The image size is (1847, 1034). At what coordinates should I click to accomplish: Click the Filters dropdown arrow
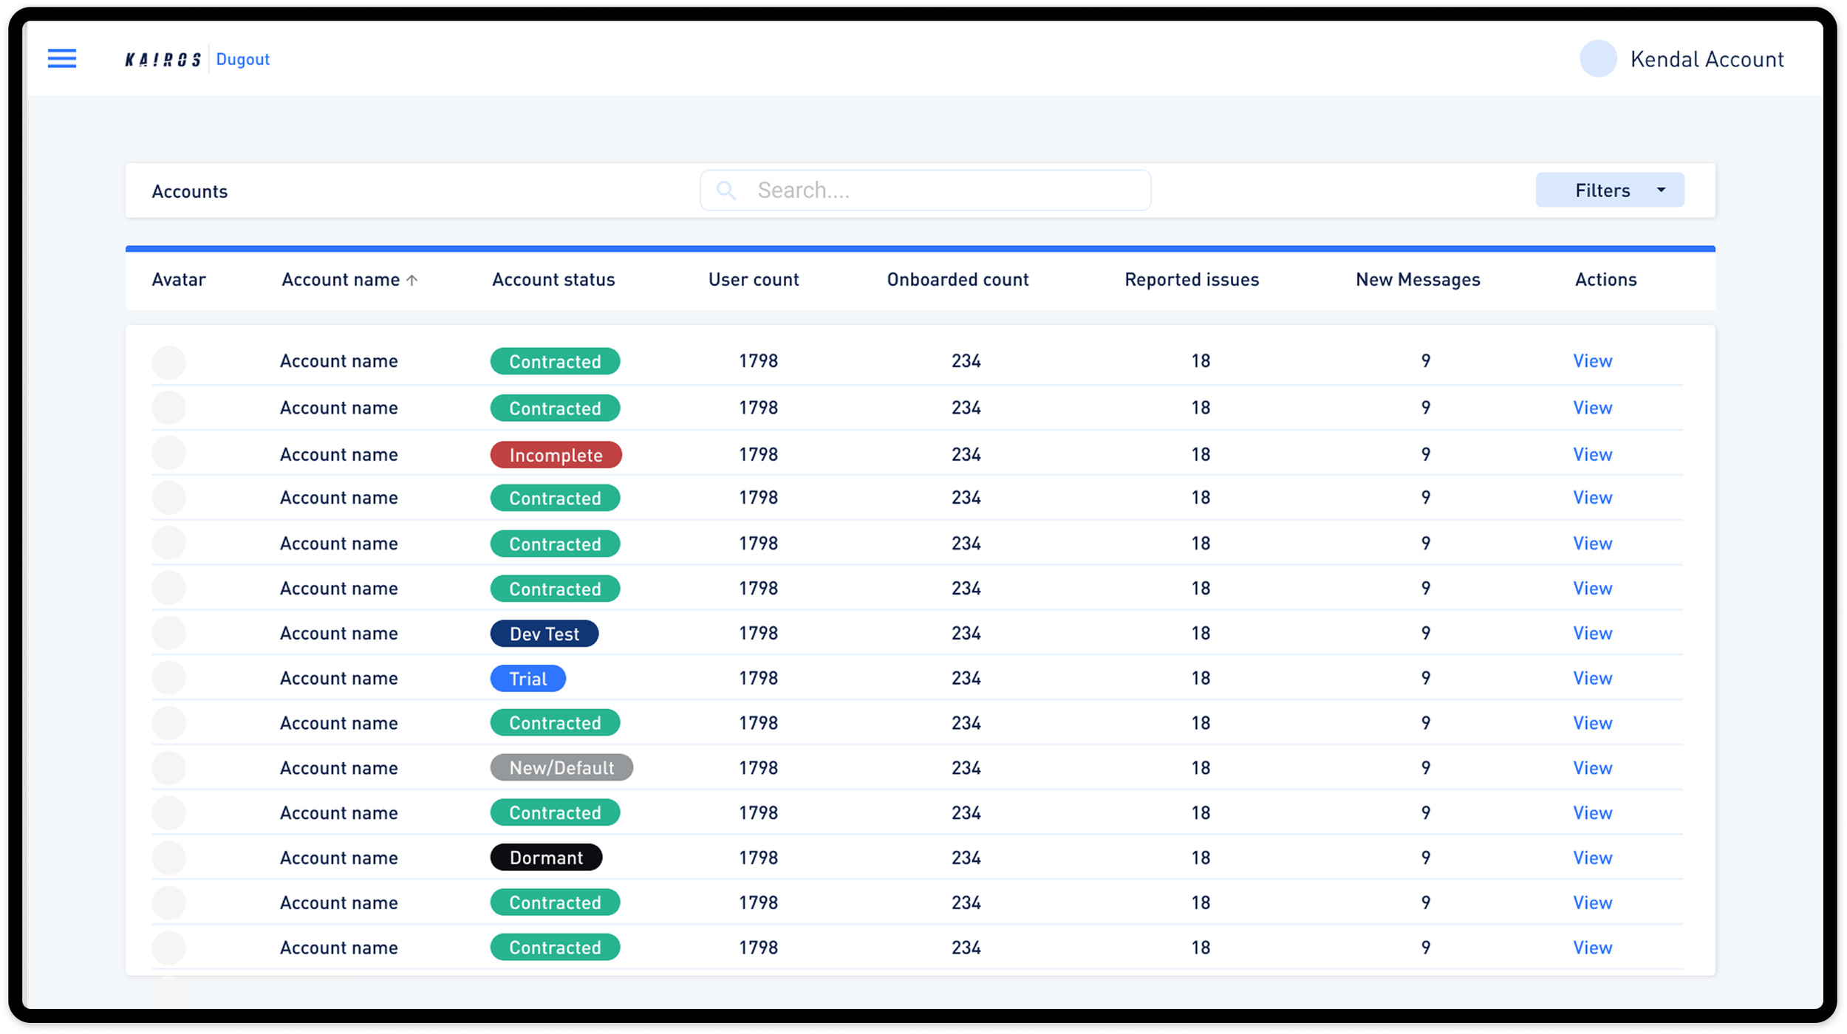1661,191
